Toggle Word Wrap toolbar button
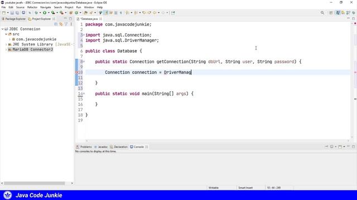The image size is (357, 200). tap(111, 13)
